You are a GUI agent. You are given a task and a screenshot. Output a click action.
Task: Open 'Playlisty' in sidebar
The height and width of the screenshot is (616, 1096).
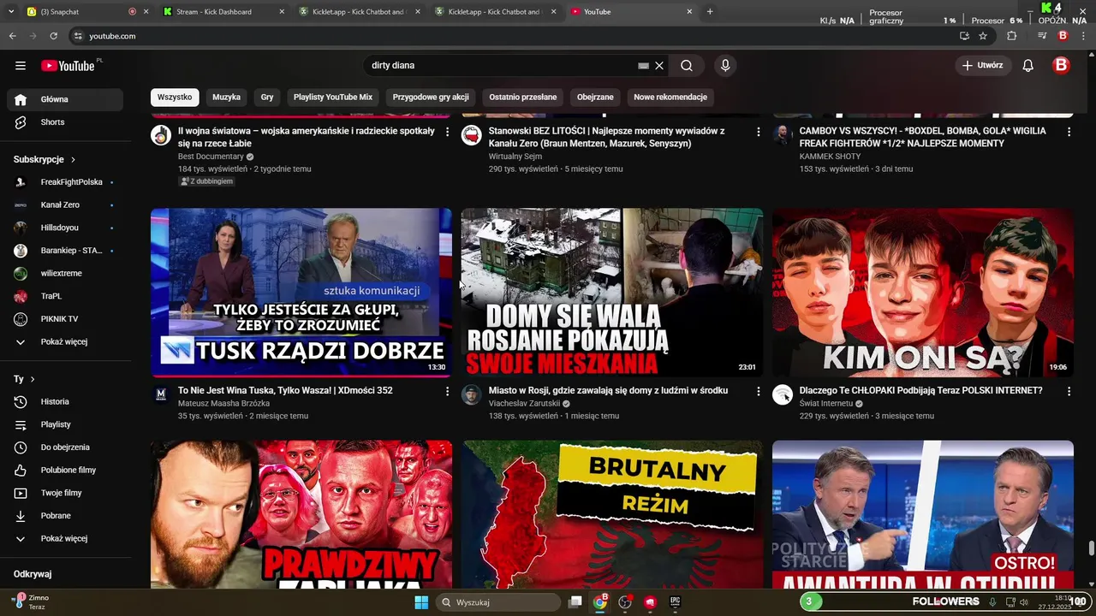(x=65, y=424)
